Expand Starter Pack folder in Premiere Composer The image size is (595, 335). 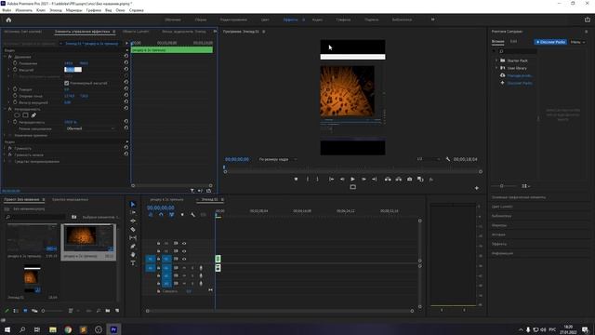coord(496,60)
